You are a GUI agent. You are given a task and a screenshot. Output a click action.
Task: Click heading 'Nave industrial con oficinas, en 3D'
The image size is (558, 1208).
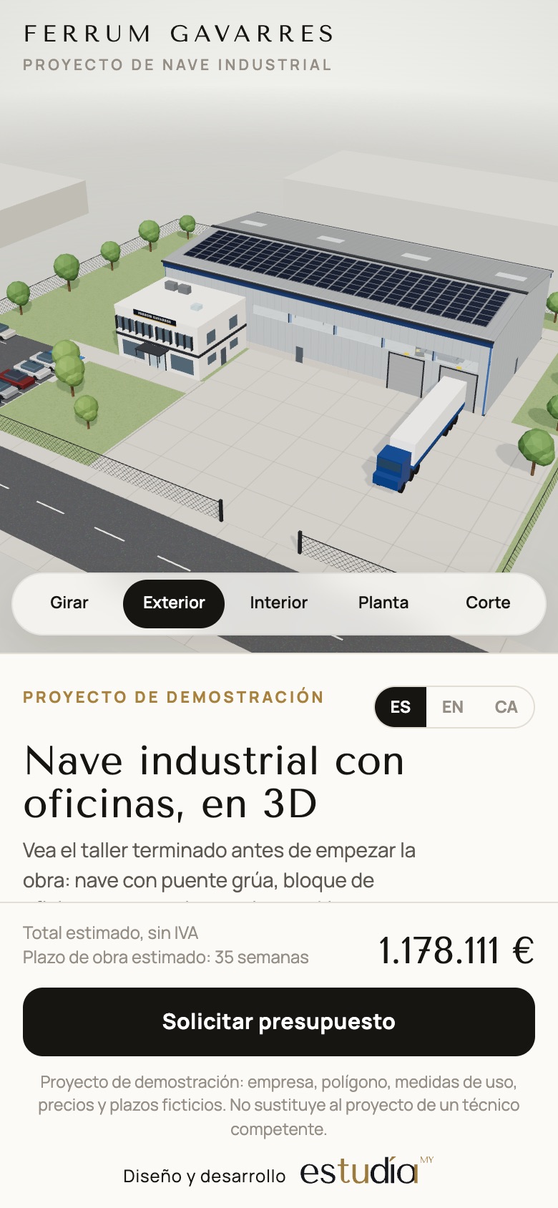coord(215,781)
